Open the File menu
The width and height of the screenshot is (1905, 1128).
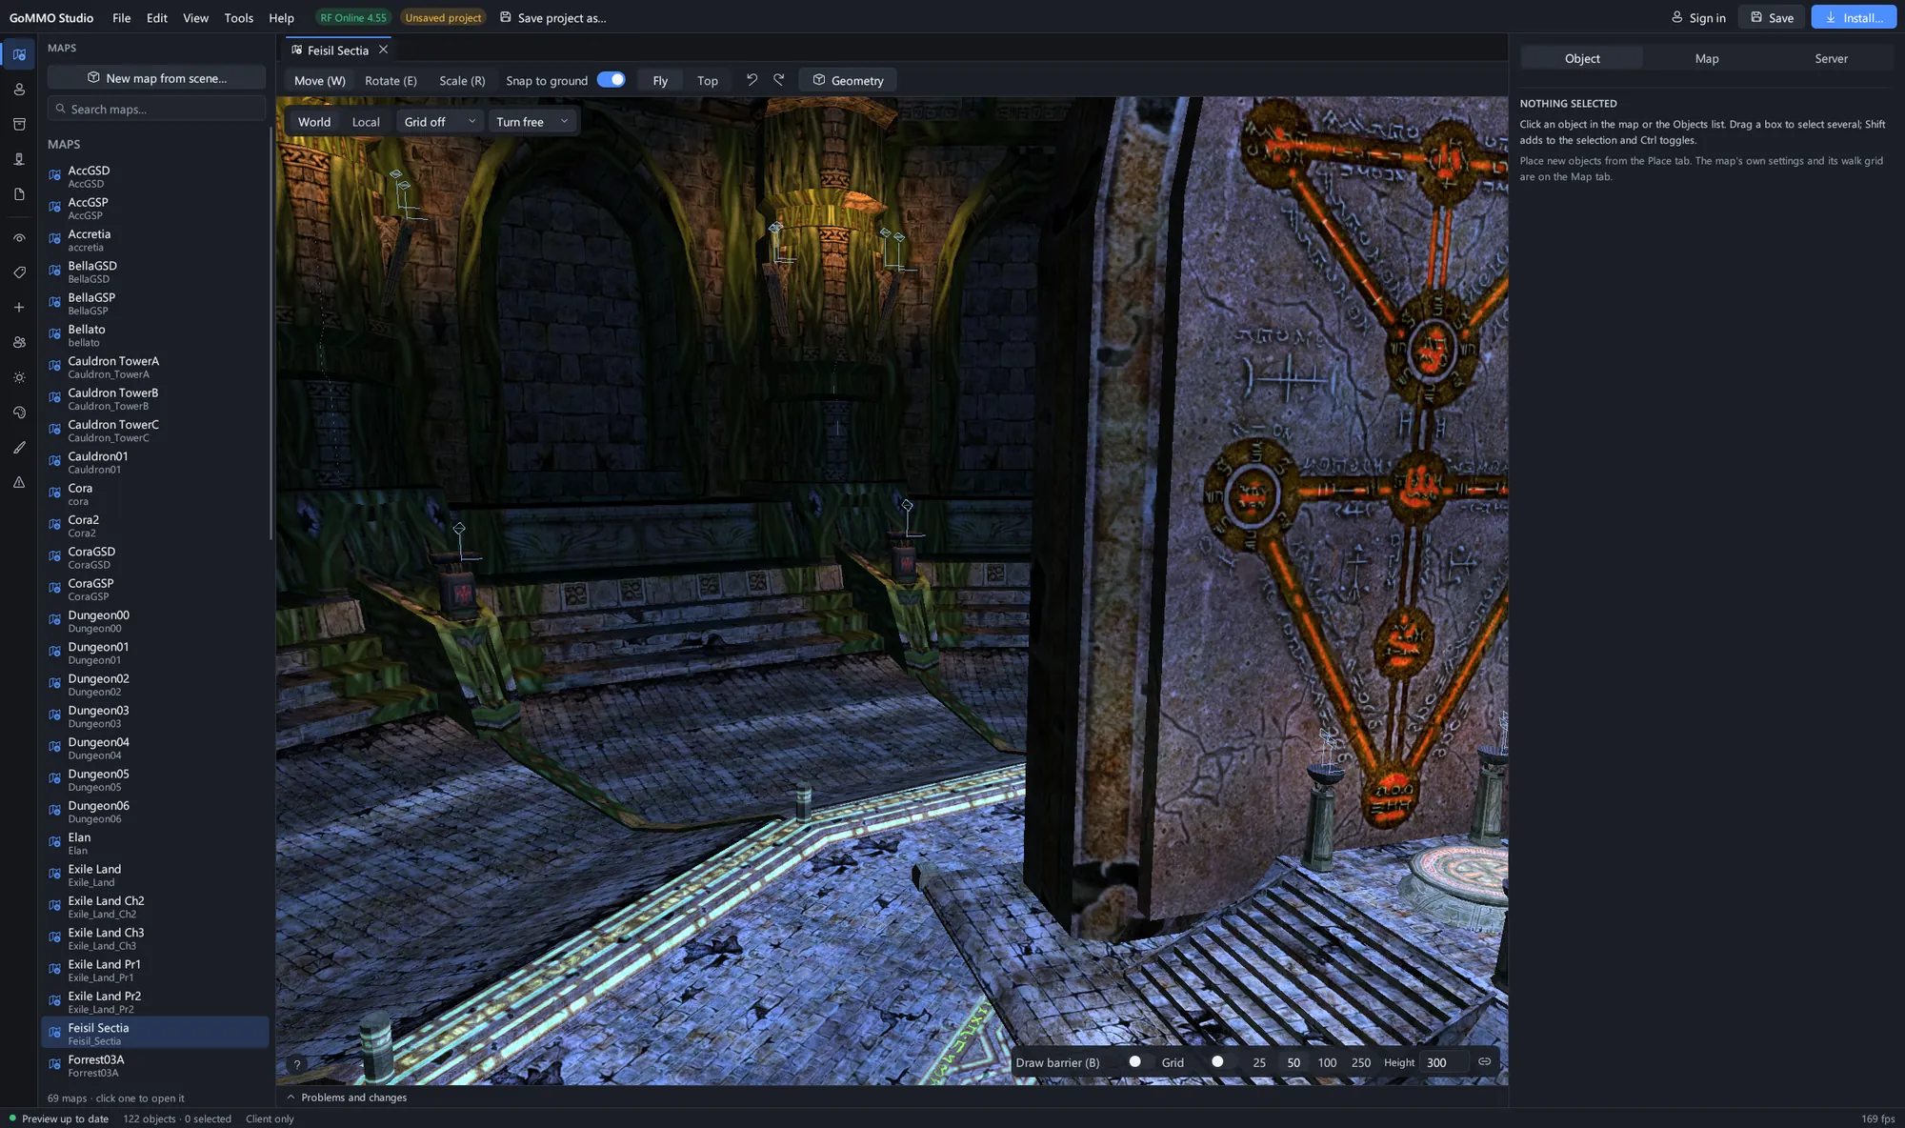coord(121,17)
